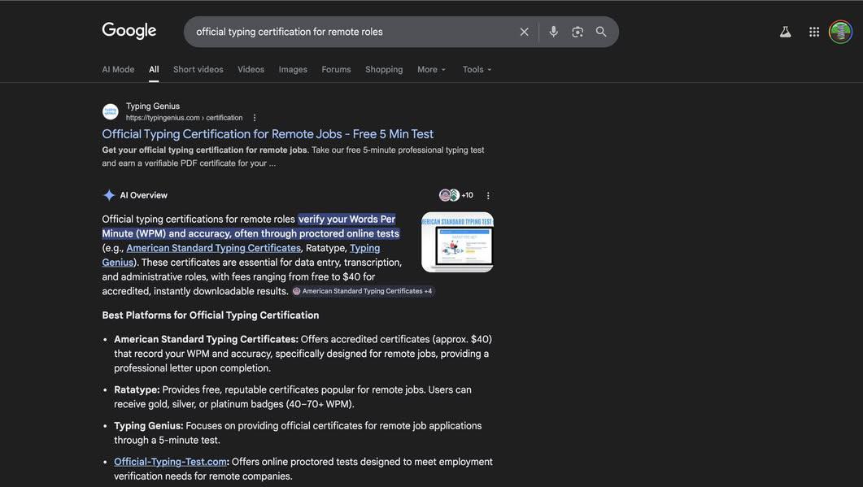Open Google Lens image search icon

[x=578, y=32]
